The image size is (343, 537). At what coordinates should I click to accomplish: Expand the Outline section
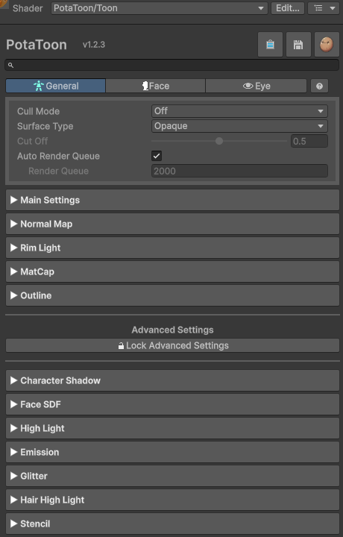click(x=172, y=295)
